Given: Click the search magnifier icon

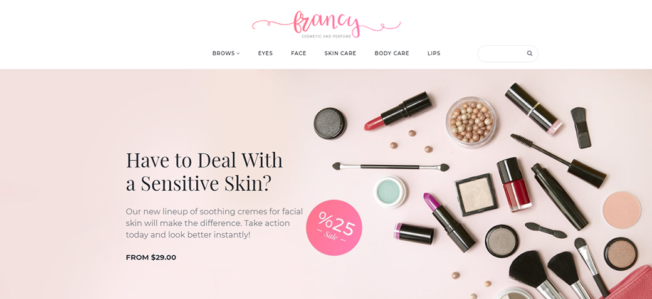Looking at the screenshot, I should pos(529,53).
